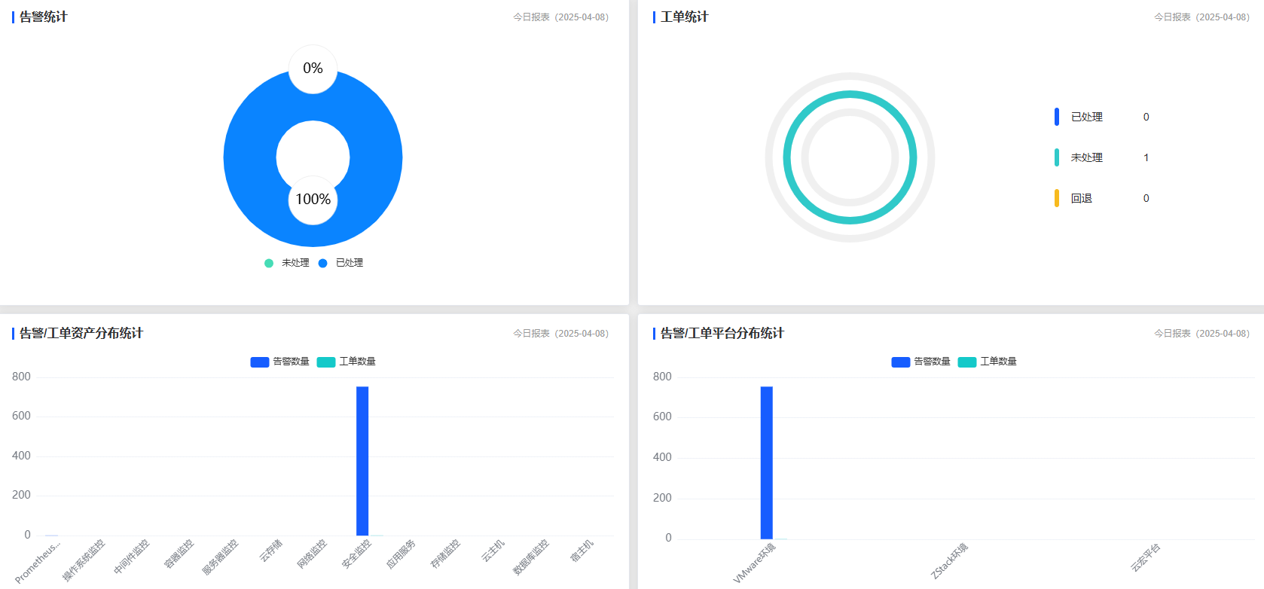
Task: Select the 已处理 row in 工单统计 legend
Action: pos(1102,117)
